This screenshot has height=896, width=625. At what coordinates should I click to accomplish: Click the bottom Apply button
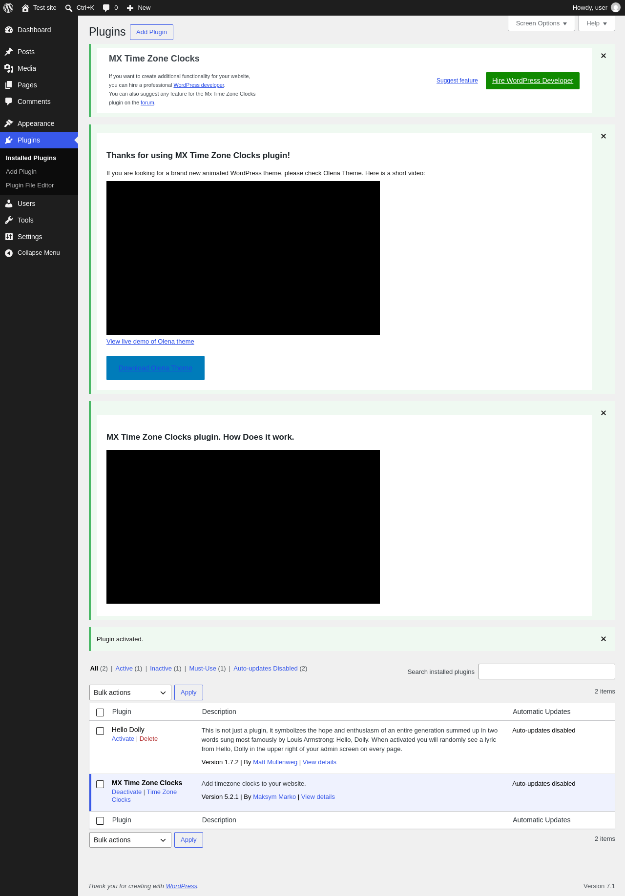(188, 840)
